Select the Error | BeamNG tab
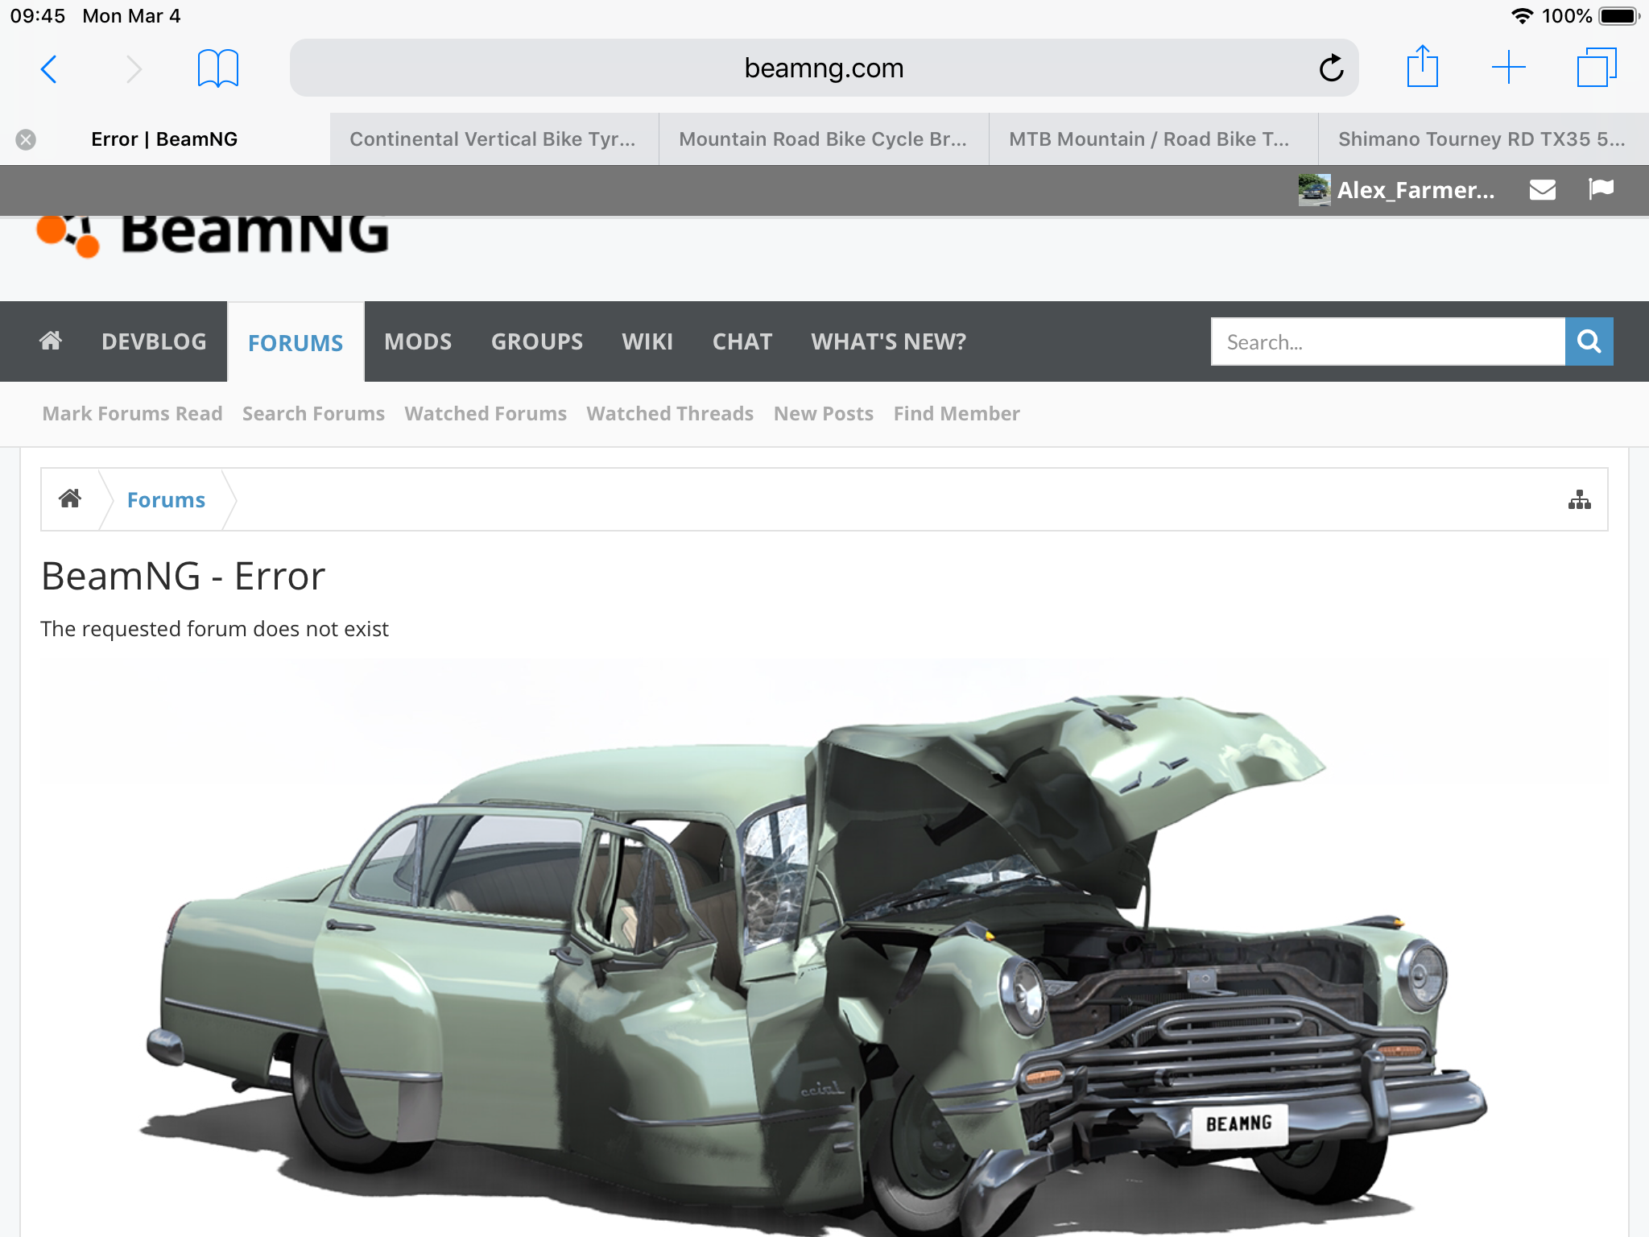The height and width of the screenshot is (1237, 1649). pyautogui.click(x=164, y=139)
